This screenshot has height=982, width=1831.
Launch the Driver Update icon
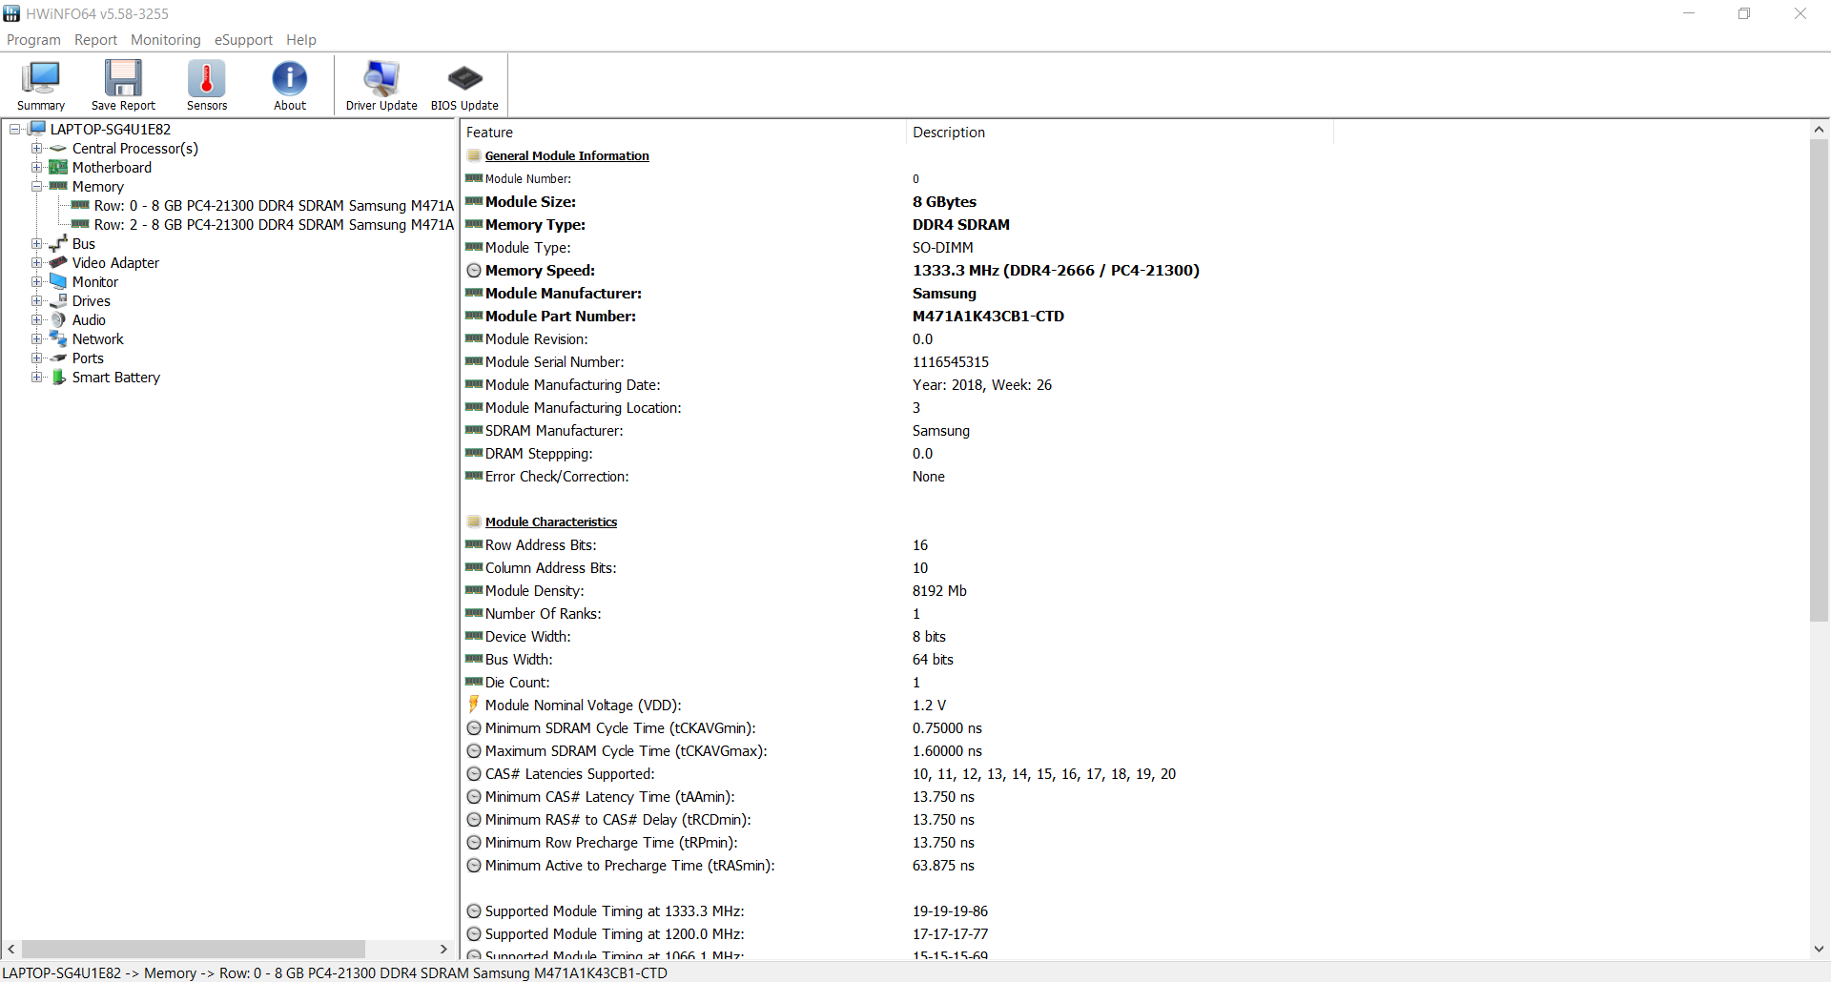(x=381, y=78)
